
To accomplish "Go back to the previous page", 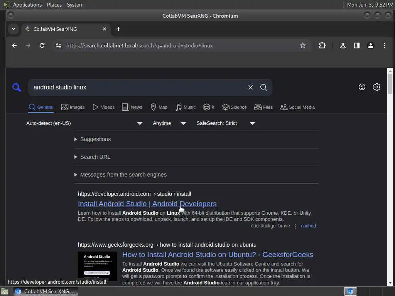I will (14, 45).
